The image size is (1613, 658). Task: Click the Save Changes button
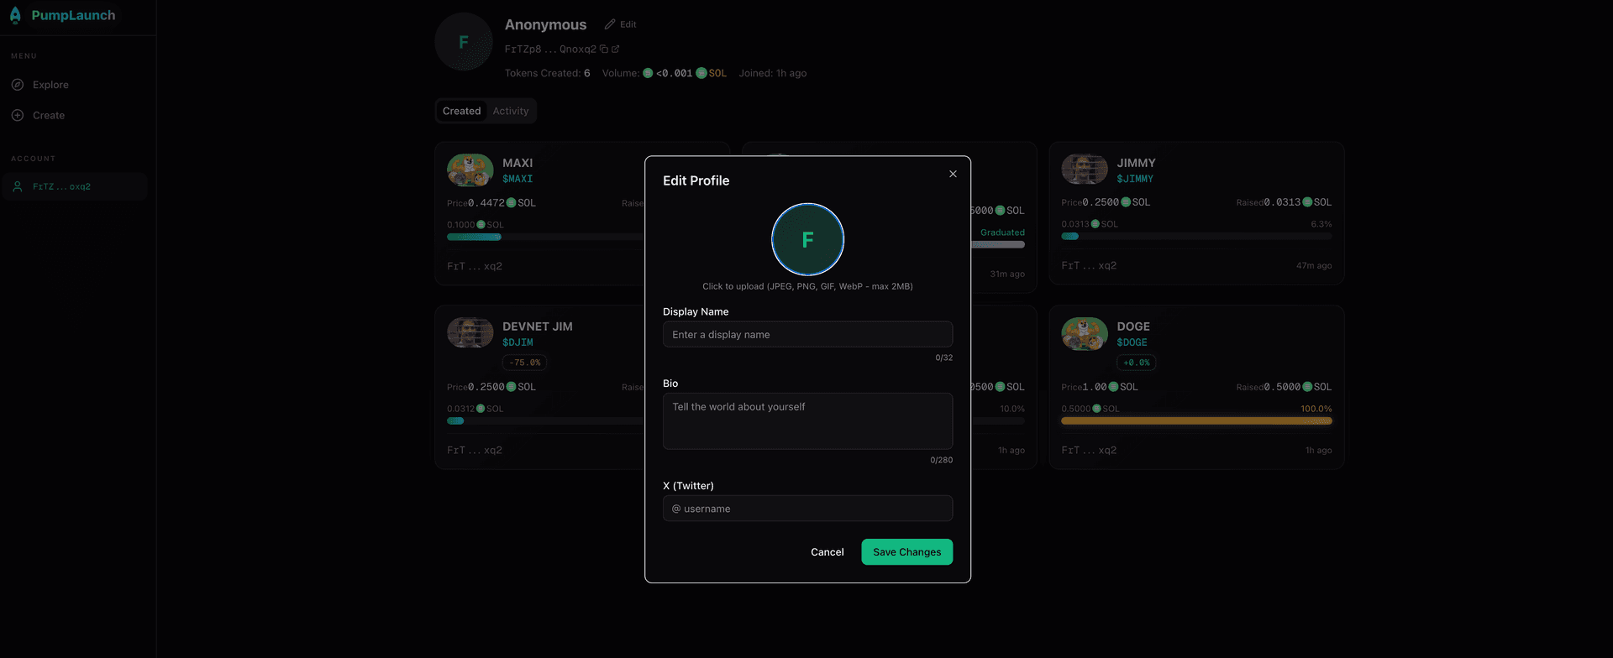906,552
